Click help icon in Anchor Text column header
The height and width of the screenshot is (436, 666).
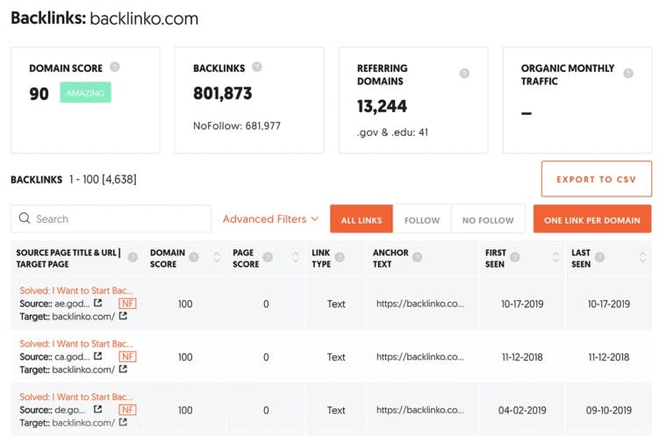coord(417,257)
